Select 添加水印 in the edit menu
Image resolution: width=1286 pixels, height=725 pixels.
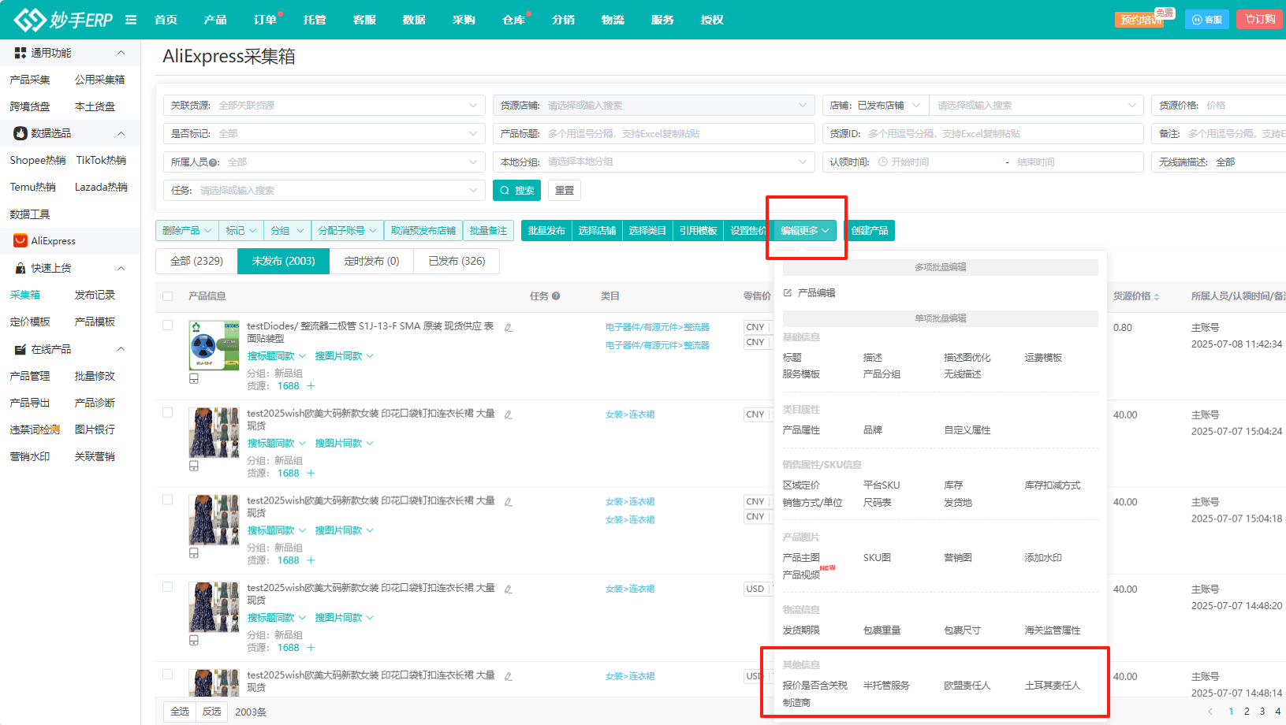(1043, 558)
